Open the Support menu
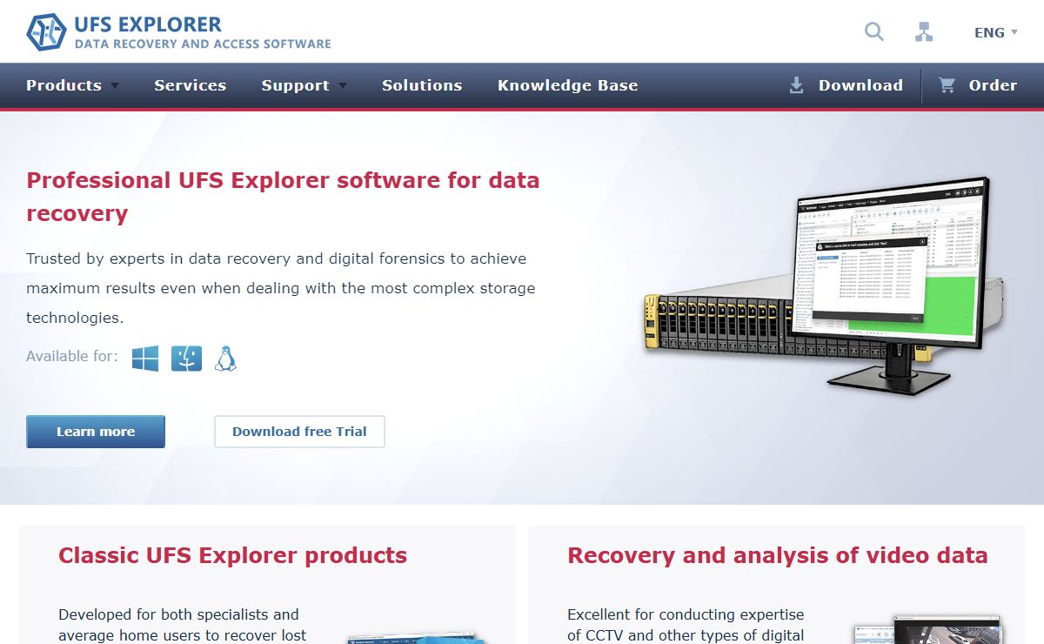The image size is (1044, 644). pyautogui.click(x=295, y=85)
